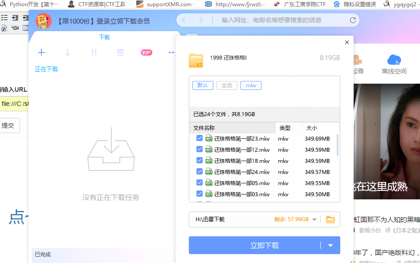Screen dimensions: 420x263
Task: Go back with the left arrow
Action: [183, 20]
